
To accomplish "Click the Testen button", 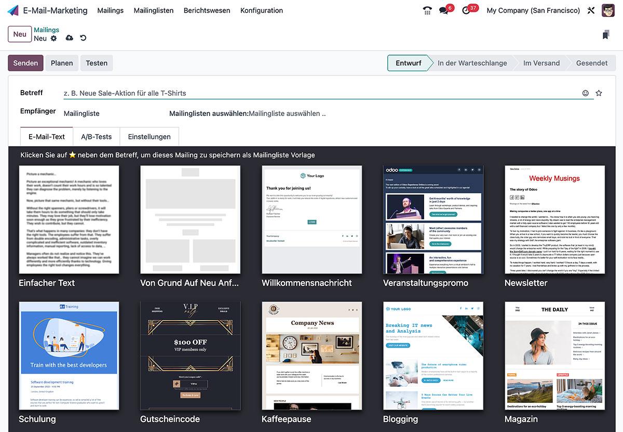I will pos(97,63).
